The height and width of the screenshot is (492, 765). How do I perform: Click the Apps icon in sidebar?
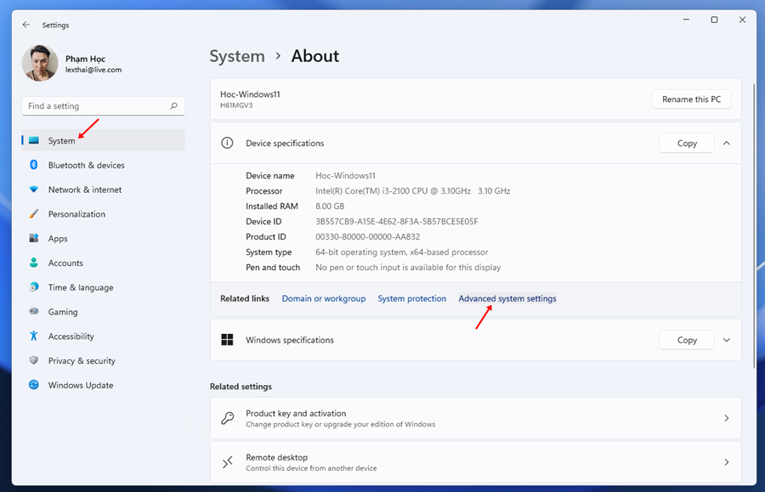tap(34, 238)
